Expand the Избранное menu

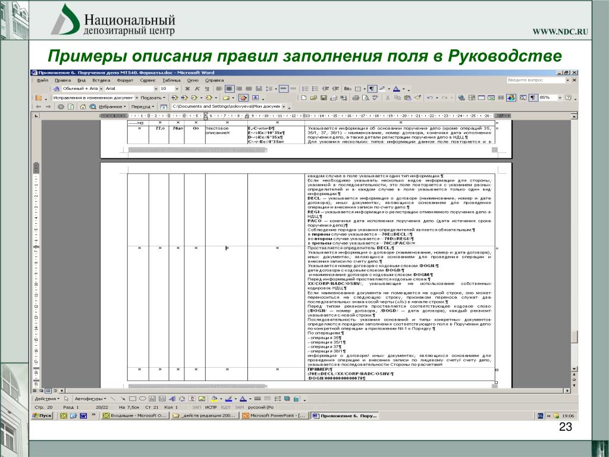(x=112, y=107)
